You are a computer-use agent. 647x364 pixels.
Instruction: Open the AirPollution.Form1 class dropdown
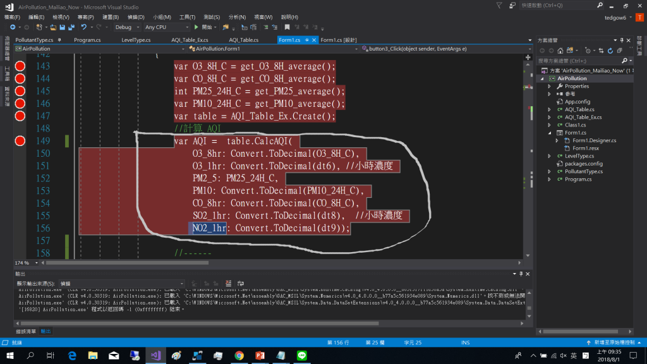point(273,49)
